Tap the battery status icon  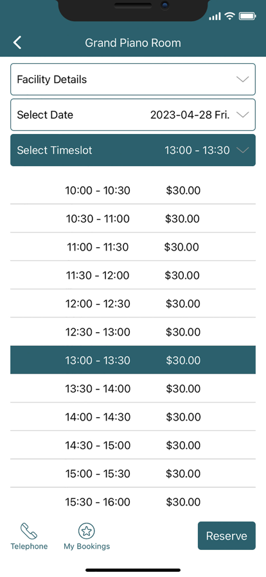pos(247,16)
